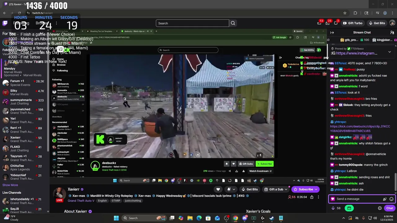The image size is (397, 223).
Task: Open celebration icon in chat input
Action: (385, 199)
